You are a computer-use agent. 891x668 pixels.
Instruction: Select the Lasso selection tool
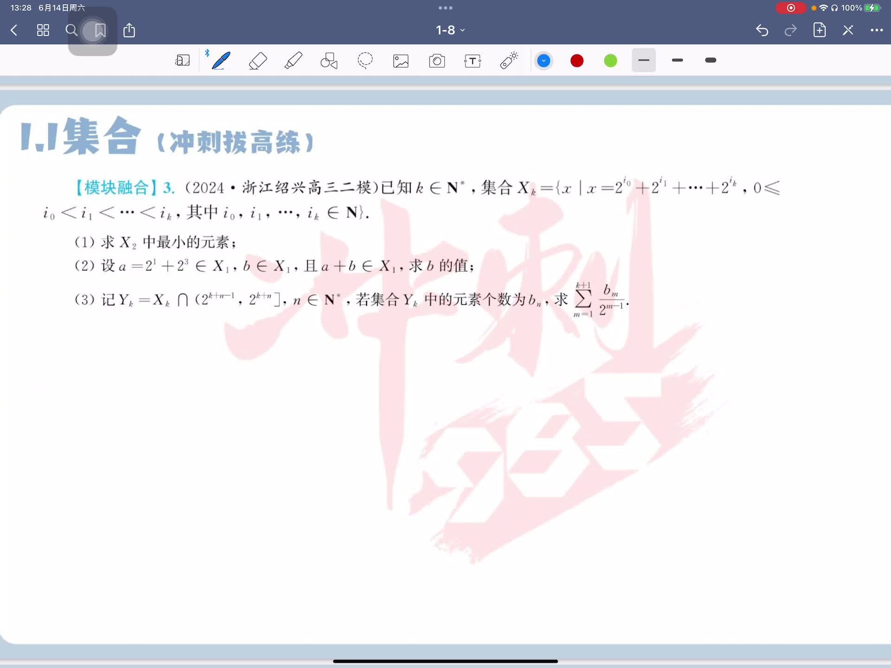coord(365,61)
